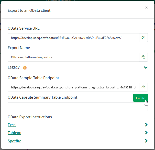Click the OData Sample Table Endpoint field
This screenshot has width=155, height=150.
click(73, 87)
